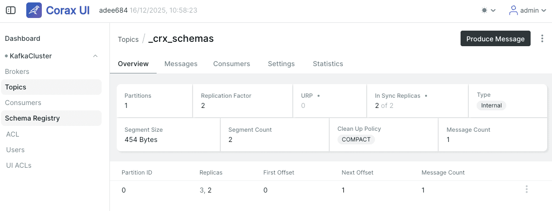
Task: Open Users in the sidebar
Action: (x=16, y=150)
